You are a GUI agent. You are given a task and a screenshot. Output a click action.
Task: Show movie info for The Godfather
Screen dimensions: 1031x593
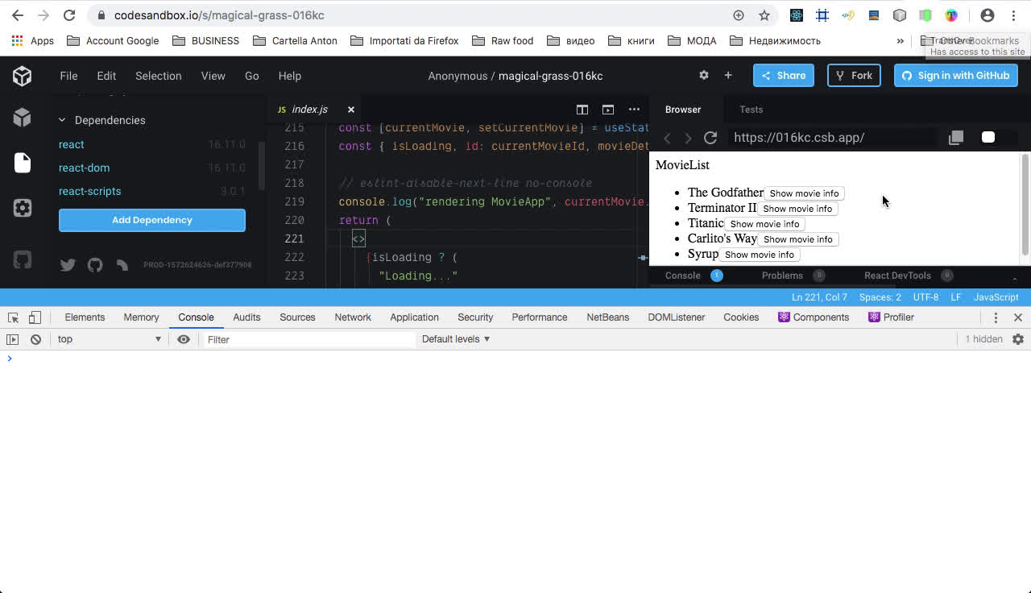click(x=804, y=193)
